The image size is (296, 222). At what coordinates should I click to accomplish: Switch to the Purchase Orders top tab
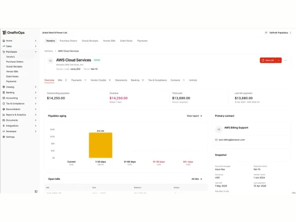pos(68,41)
